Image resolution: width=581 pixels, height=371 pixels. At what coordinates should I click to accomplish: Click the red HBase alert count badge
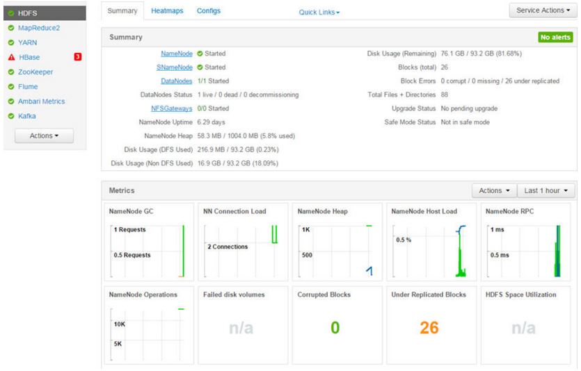[78, 57]
